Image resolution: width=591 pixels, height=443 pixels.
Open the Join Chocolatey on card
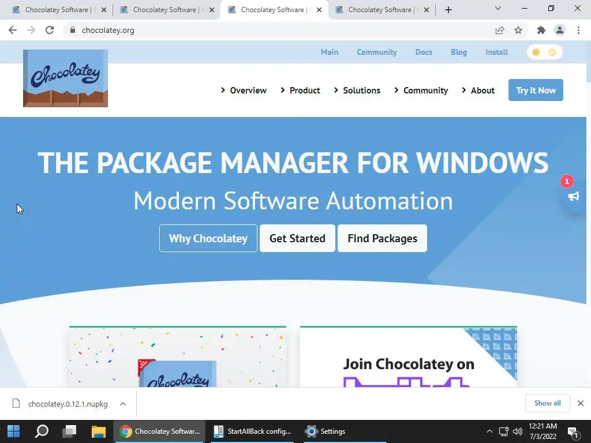[x=409, y=356]
